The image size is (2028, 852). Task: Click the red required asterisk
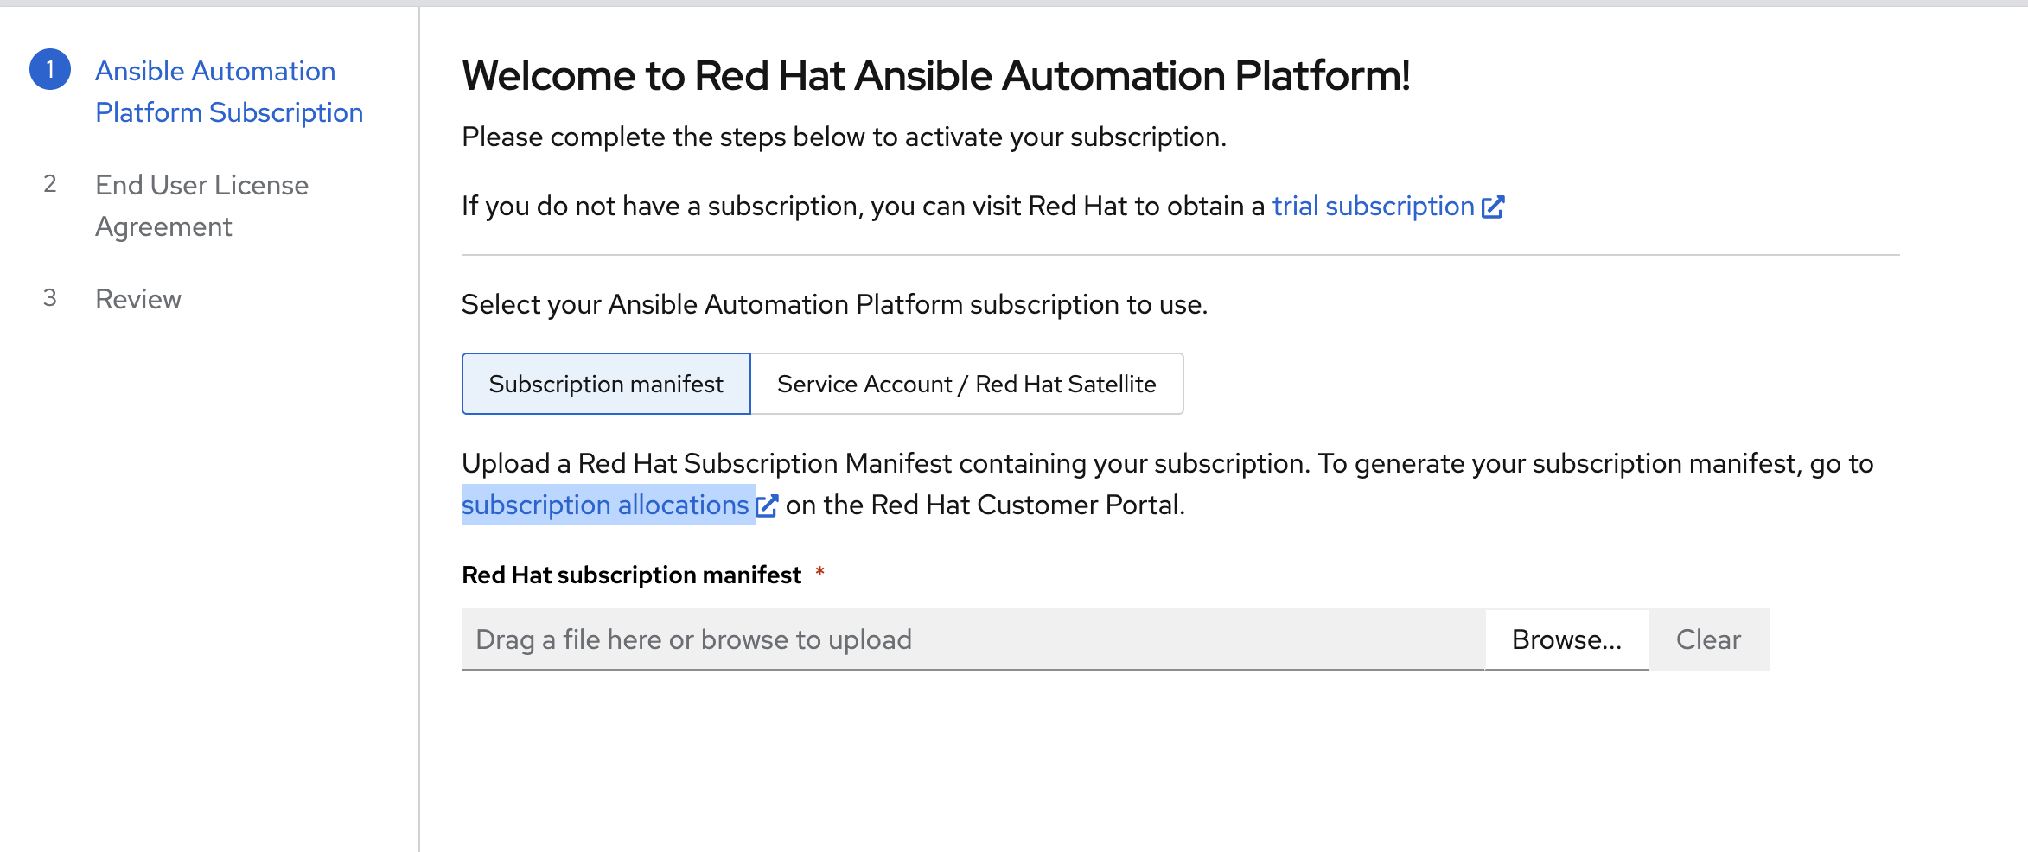(x=819, y=572)
